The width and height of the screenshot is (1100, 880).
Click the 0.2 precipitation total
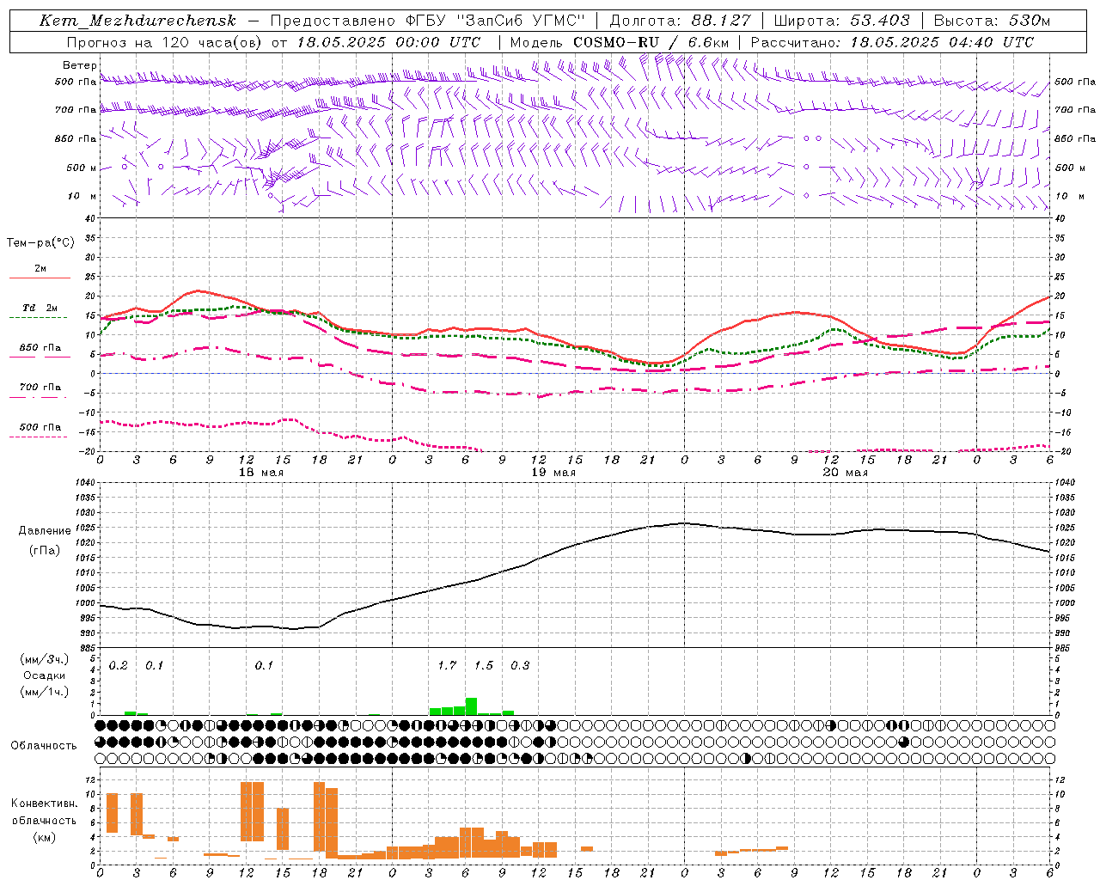(119, 666)
